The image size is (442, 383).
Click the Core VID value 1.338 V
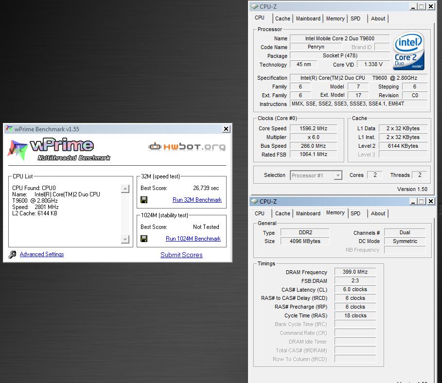click(373, 64)
